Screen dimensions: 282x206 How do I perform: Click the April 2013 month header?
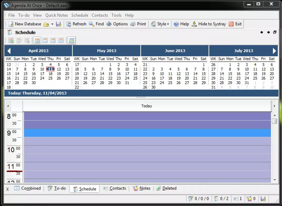coord(38,51)
